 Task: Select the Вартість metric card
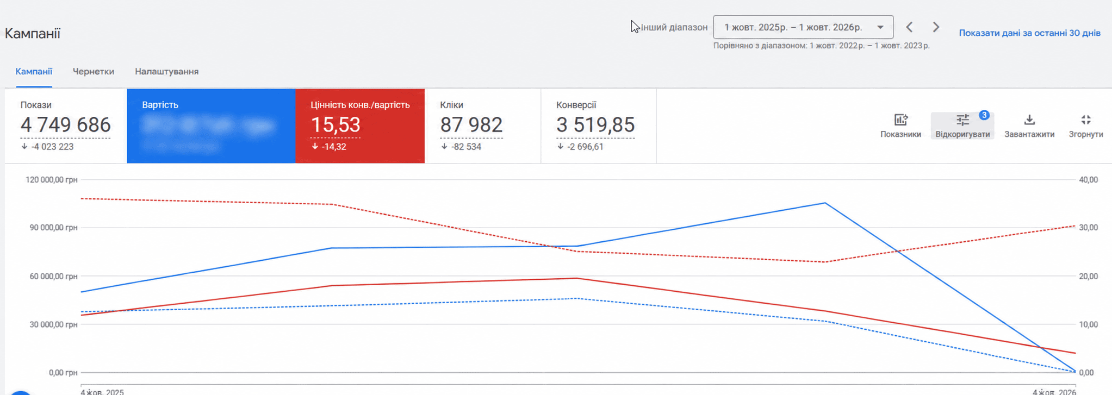coord(211,126)
